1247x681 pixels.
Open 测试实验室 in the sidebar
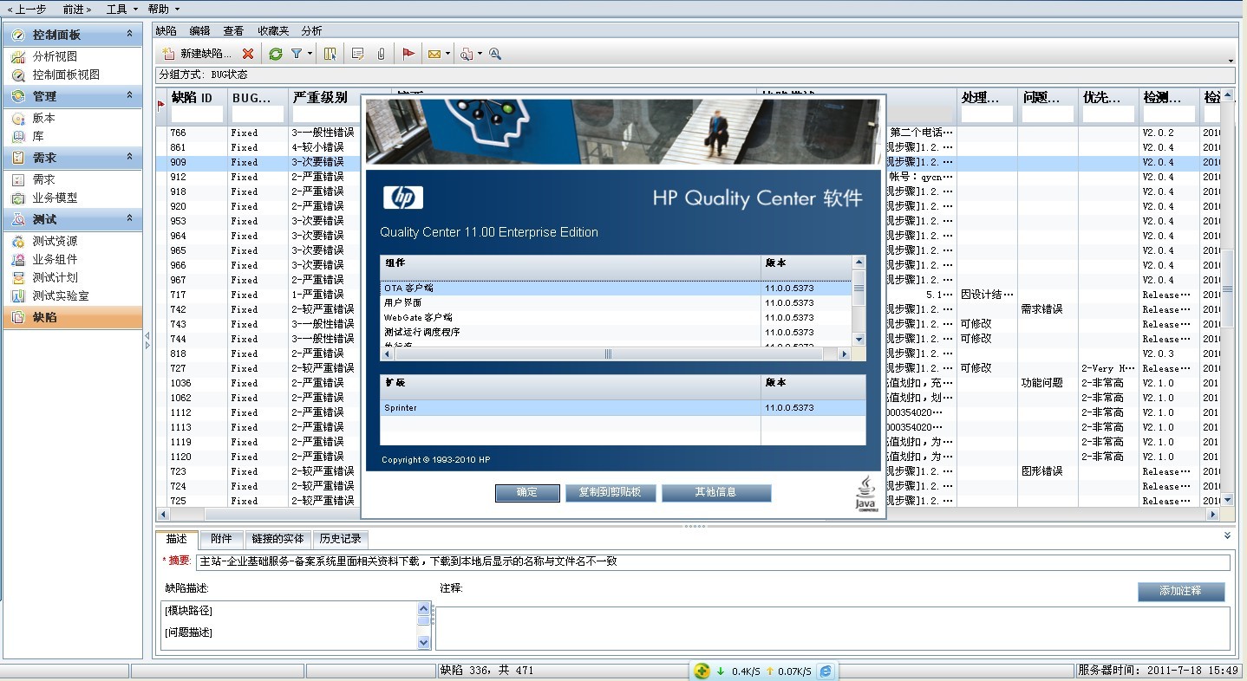(61, 295)
